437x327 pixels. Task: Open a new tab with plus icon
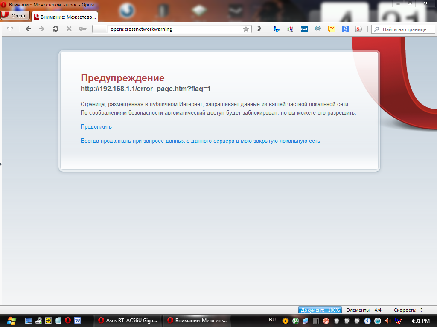[10, 29]
